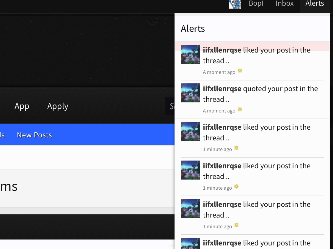Image resolution: width=333 pixels, height=249 pixels.
Task: Click avatar in first '1 minute ago' alert
Action: 191,131
